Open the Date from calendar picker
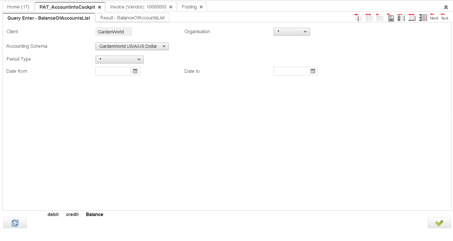This screenshot has width=453, height=241. click(135, 71)
